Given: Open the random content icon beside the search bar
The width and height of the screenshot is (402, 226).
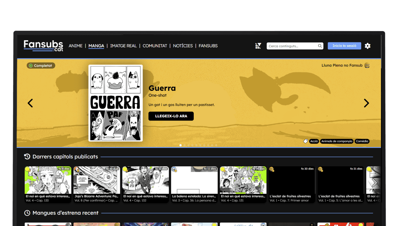Looking at the screenshot, I should [258, 46].
